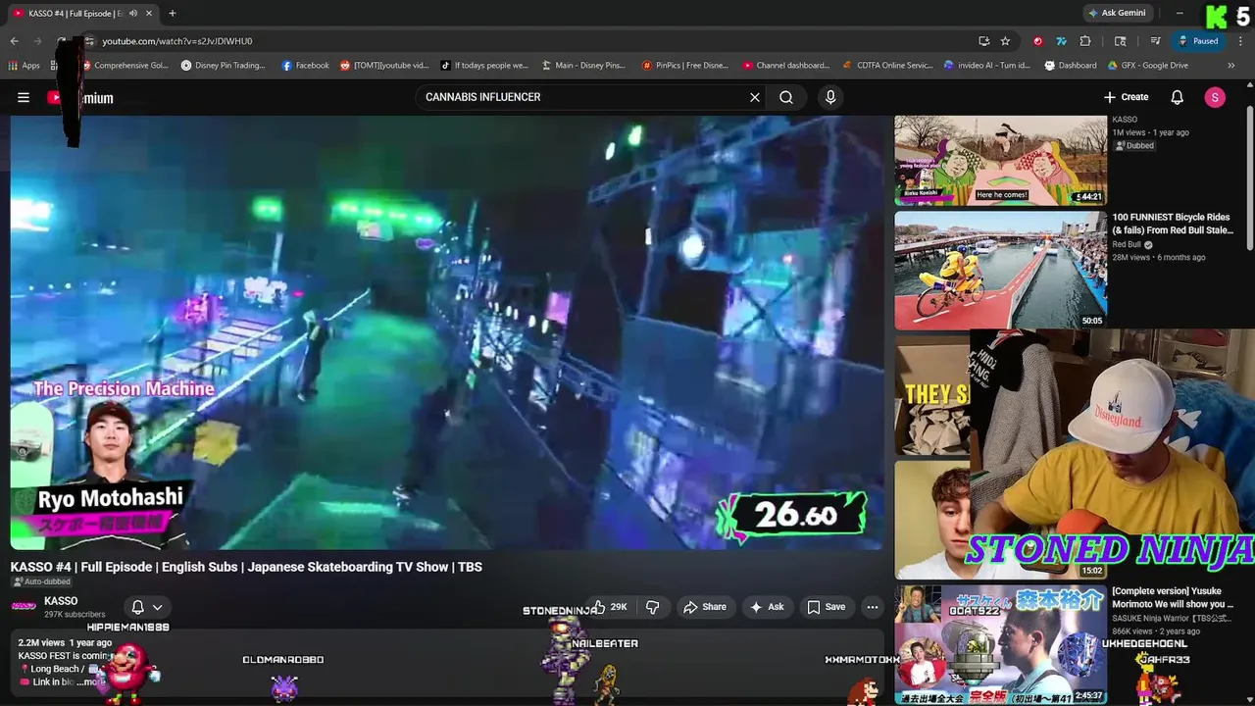
Task: Save the video to a playlist
Action: (826, 607)
